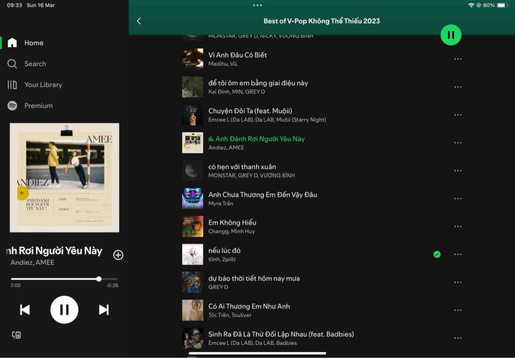Tap the iPad multitasking three dots
Viewport: 515px width, 358px height.
[x=258, y=5]
